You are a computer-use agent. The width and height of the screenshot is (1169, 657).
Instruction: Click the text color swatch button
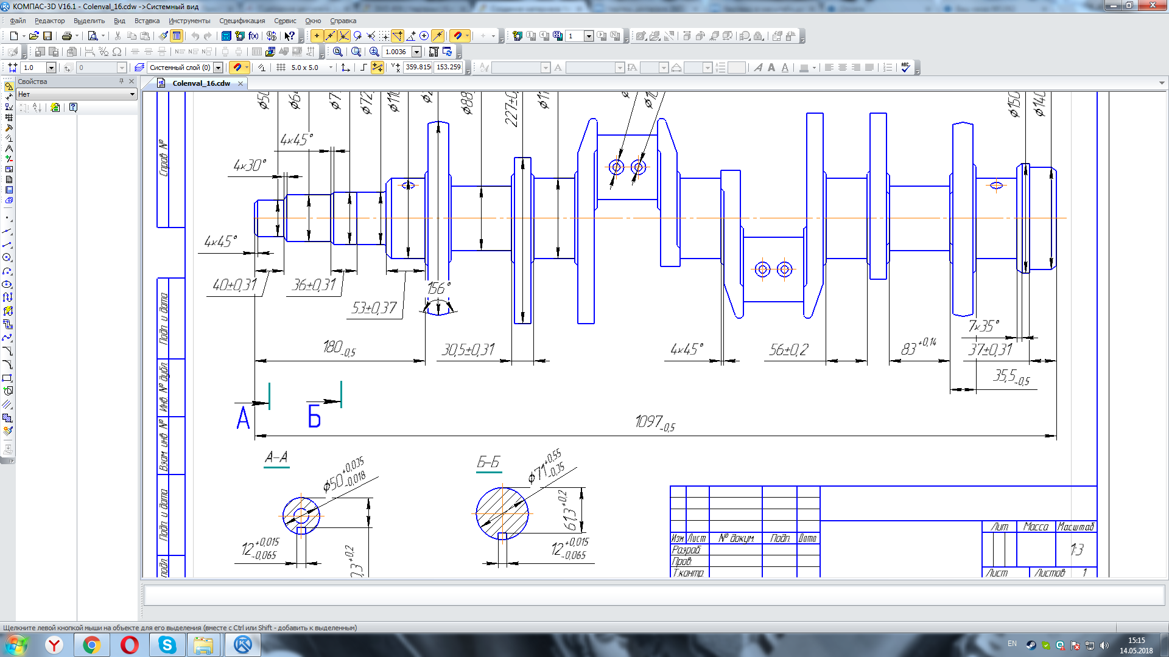pyautogui.click(x=804, y=68)
